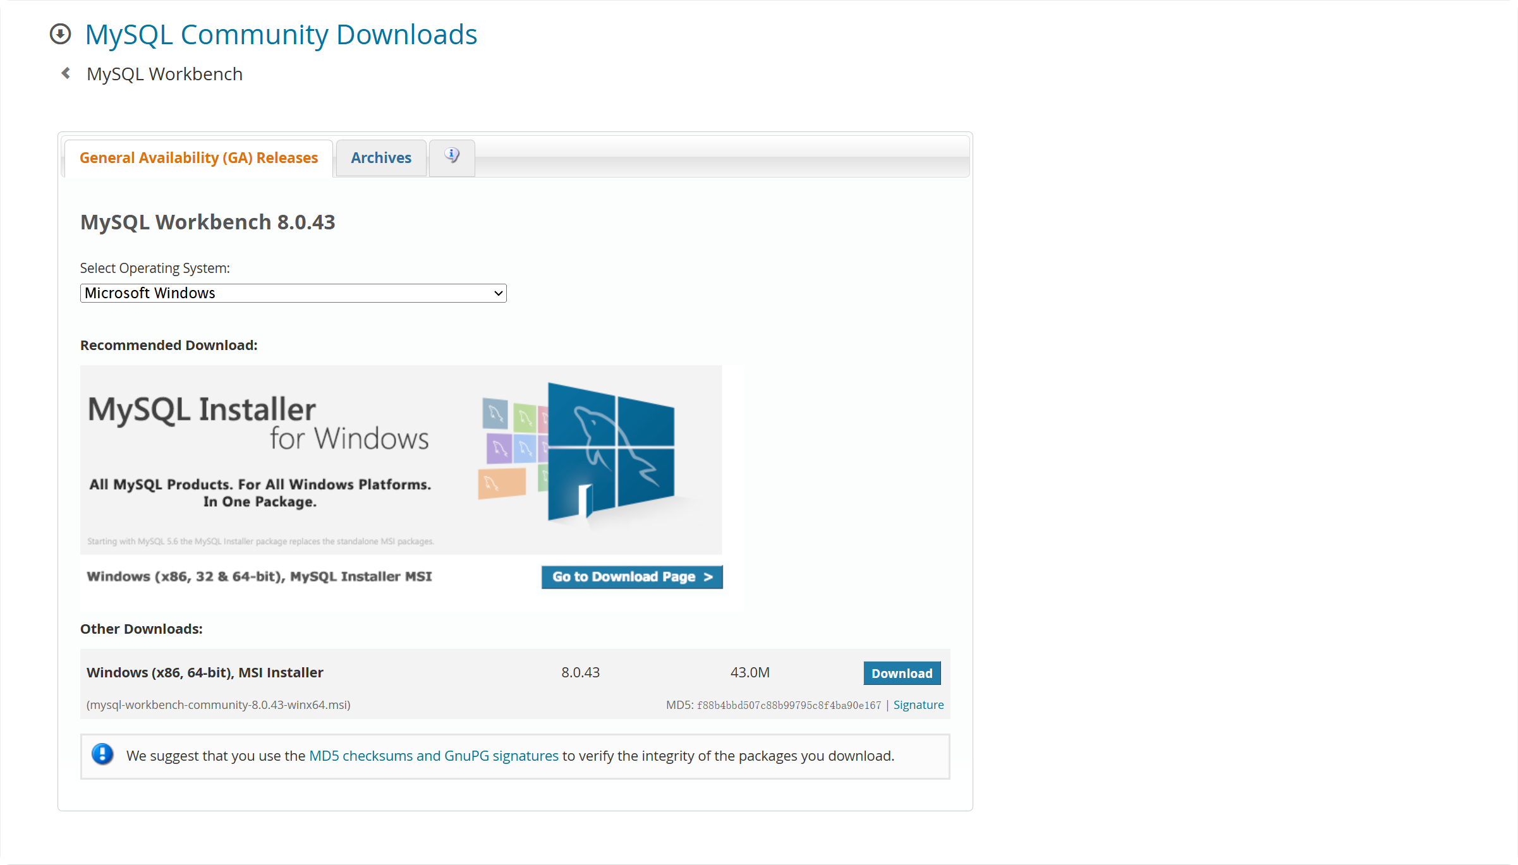The height and width of the screenshot is (865, 1518).
Task: Click the large Windows dolphin logo graphic
Action: coord(610,452)
